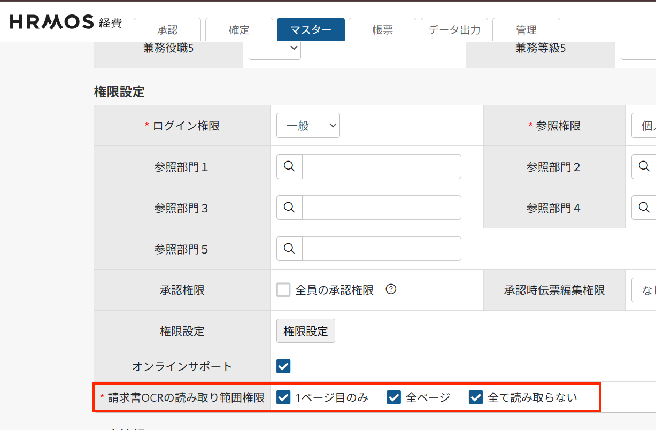This screenshot has height=430, width=656.
Task: Switch to the 承認 tab
Action: tap(167, 30)
